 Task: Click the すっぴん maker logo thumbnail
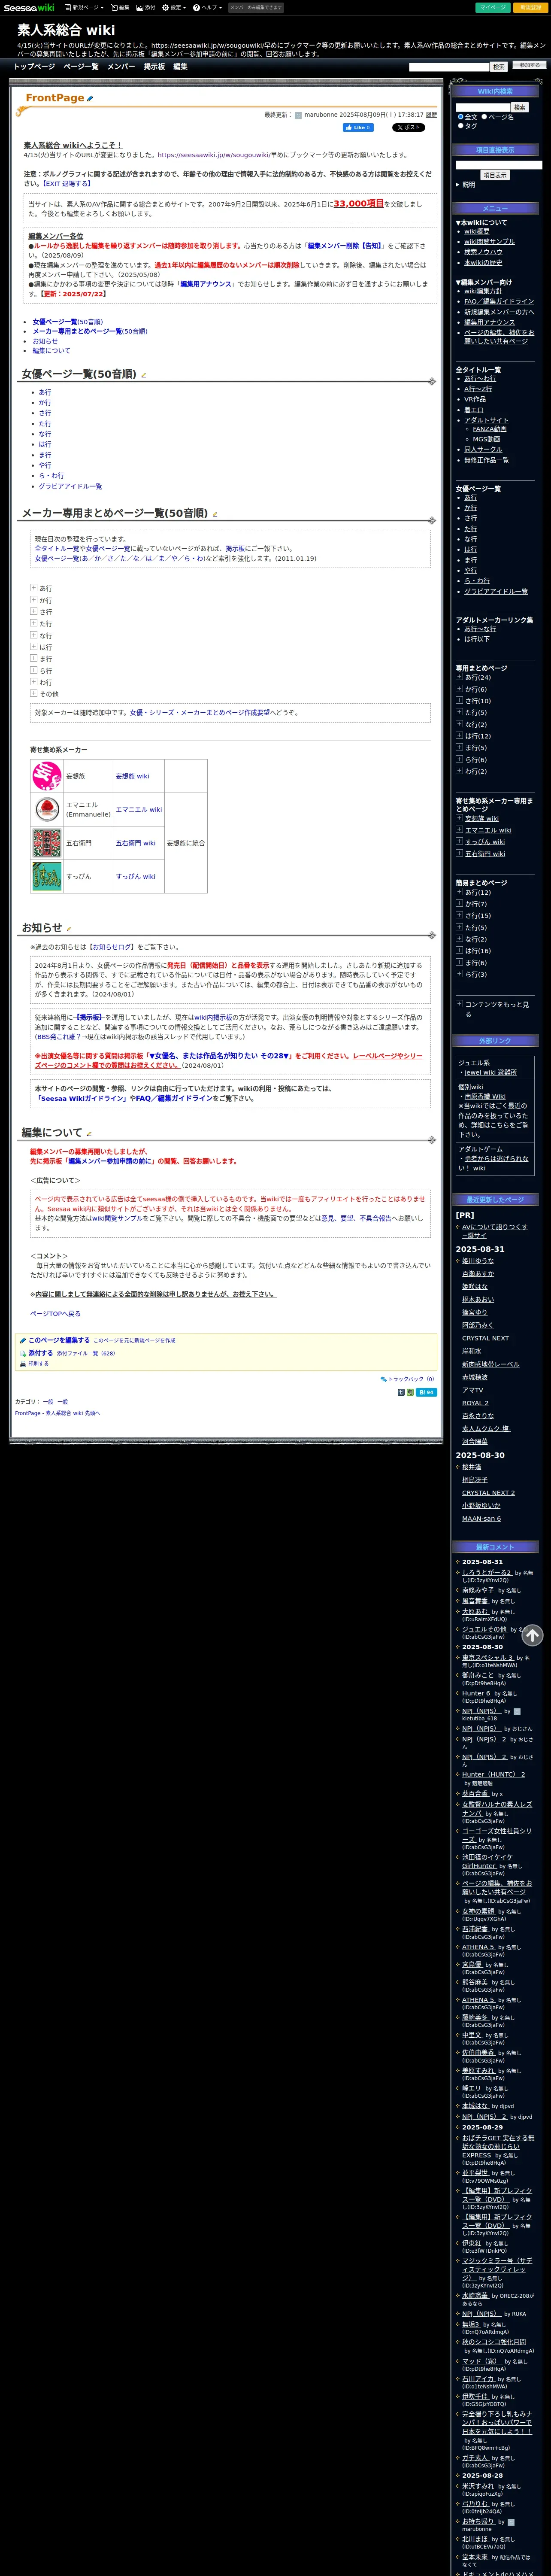point(47,876)
